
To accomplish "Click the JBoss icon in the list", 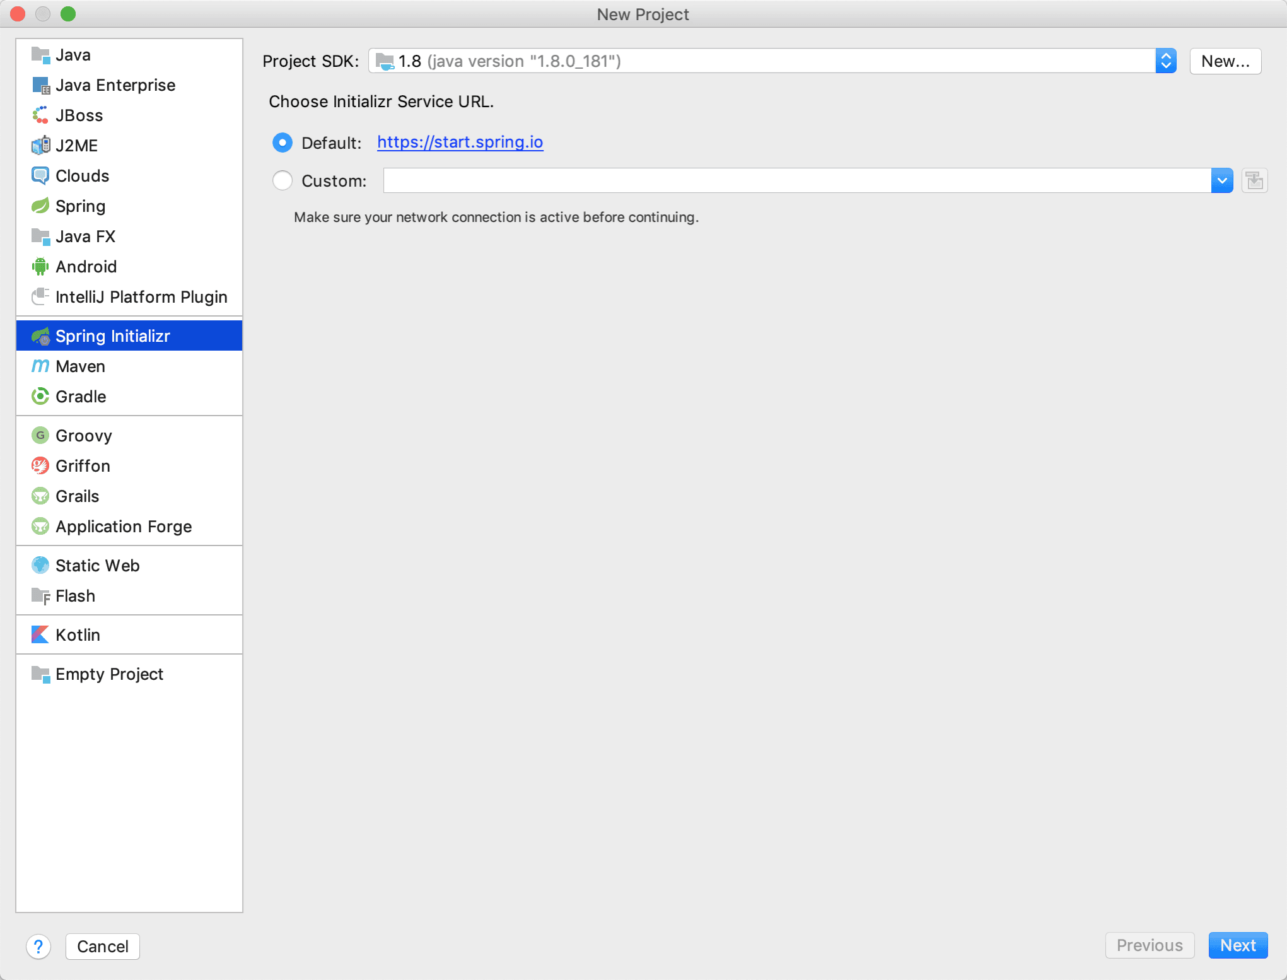I will click(x=40, y=115).
